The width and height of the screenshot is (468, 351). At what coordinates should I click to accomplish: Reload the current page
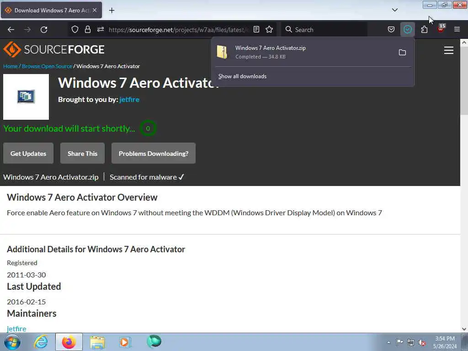44,30
